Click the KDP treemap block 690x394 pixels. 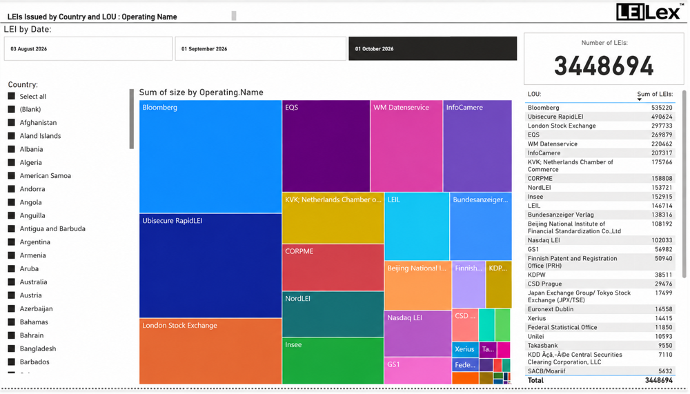click(x=499, y=284)
